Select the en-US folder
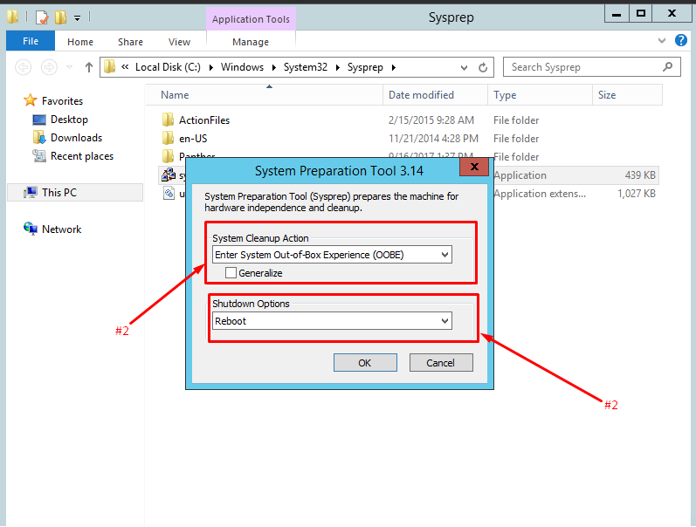The width and height of the screenshot is (696, 527). click(x=193, y=139)
